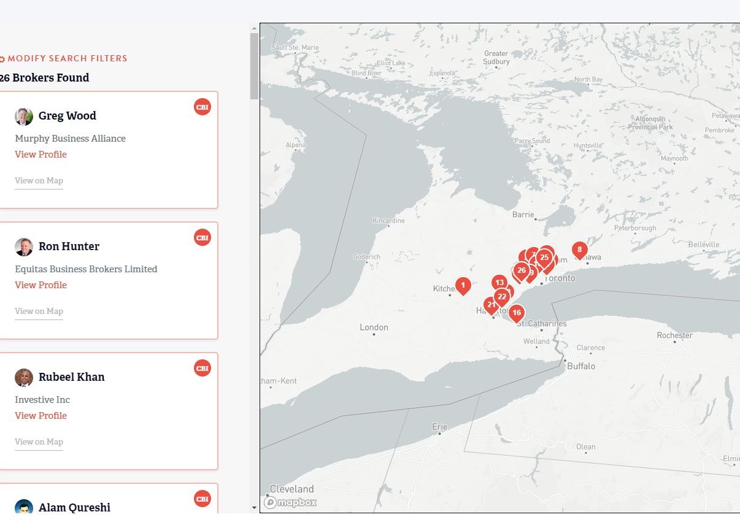This screenshot has height=528, width=740.
Task: Click the CBI badge on Rubeel Khan's card
Action: 202,368
